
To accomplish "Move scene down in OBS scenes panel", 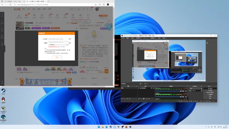I will (x=130, y=99).
